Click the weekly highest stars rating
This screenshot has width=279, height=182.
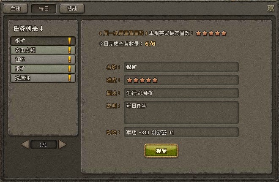tap(211, 33)
